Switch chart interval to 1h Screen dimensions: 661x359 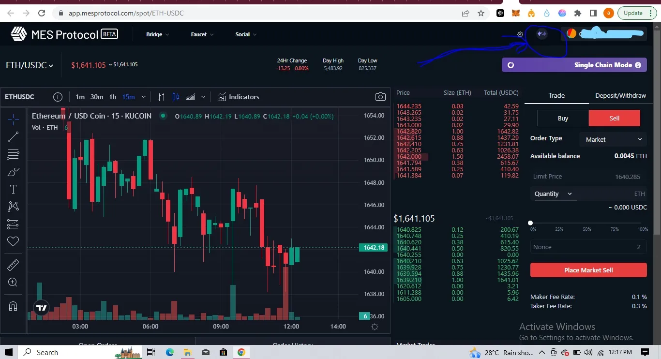(112, 97)
